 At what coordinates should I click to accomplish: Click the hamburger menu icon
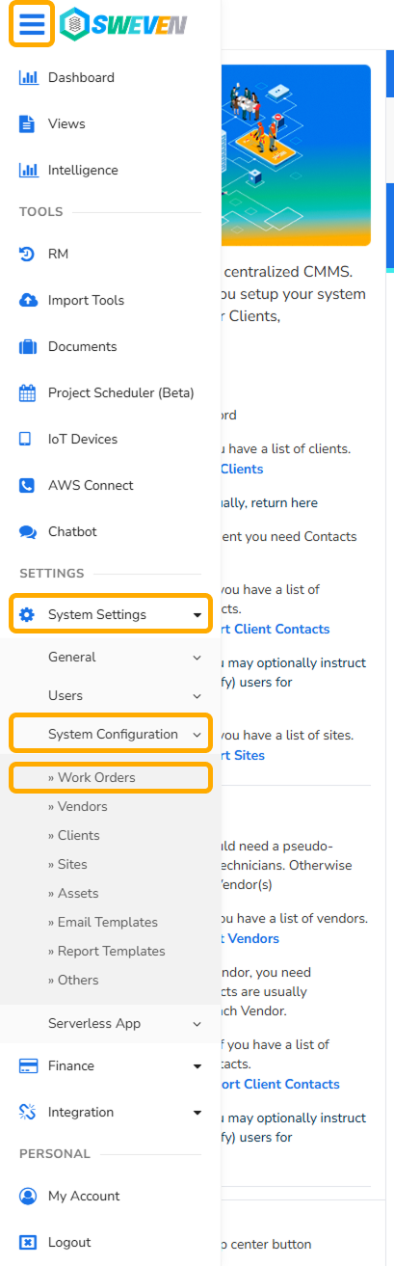(x=32, y=26)
